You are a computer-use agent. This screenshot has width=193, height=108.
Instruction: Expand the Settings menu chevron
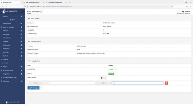point(2,81)
